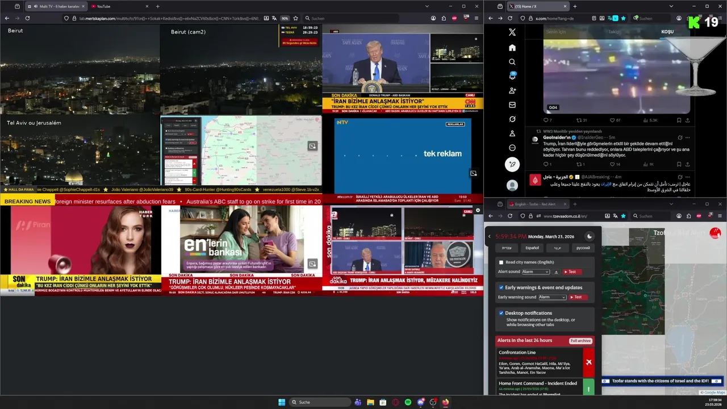Viewport: 727px width, 409px height.
Task: Open X notifications bell icon
Action: [512, 76]
